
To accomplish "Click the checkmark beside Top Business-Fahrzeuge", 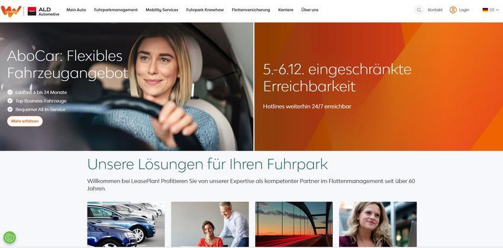I will coord(10,101).
